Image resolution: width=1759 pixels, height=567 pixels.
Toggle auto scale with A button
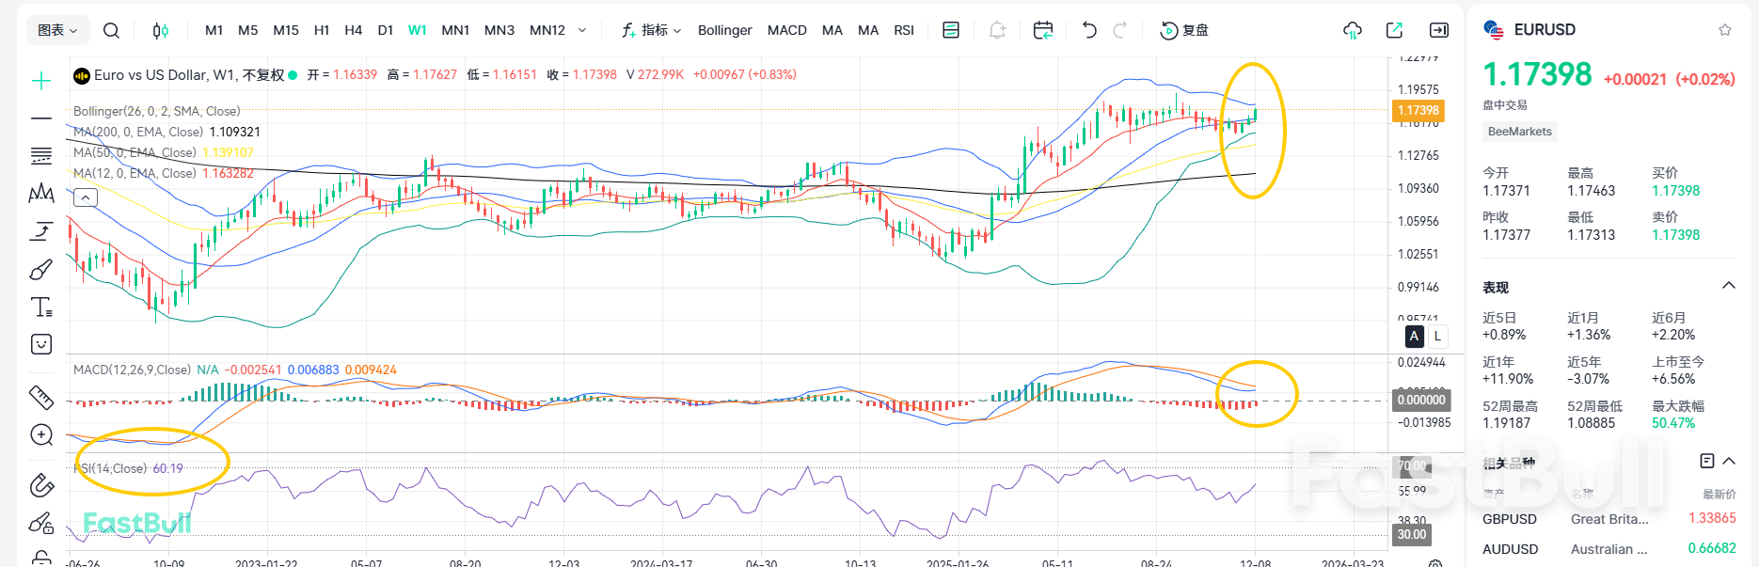point(1414,336)
